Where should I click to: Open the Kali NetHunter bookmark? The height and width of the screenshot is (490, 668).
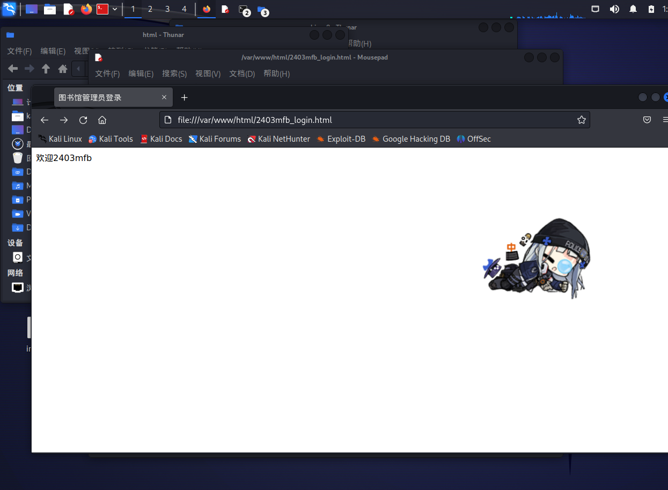tap(278, 138)
